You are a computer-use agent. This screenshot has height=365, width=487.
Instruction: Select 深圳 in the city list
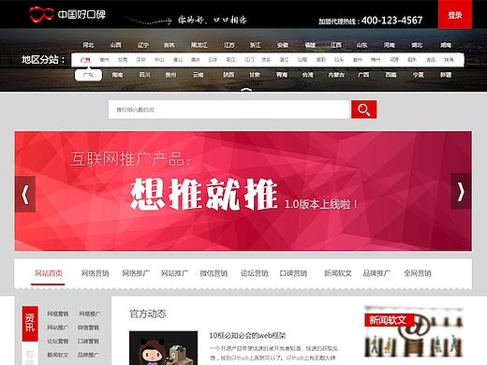pos(140,60)
